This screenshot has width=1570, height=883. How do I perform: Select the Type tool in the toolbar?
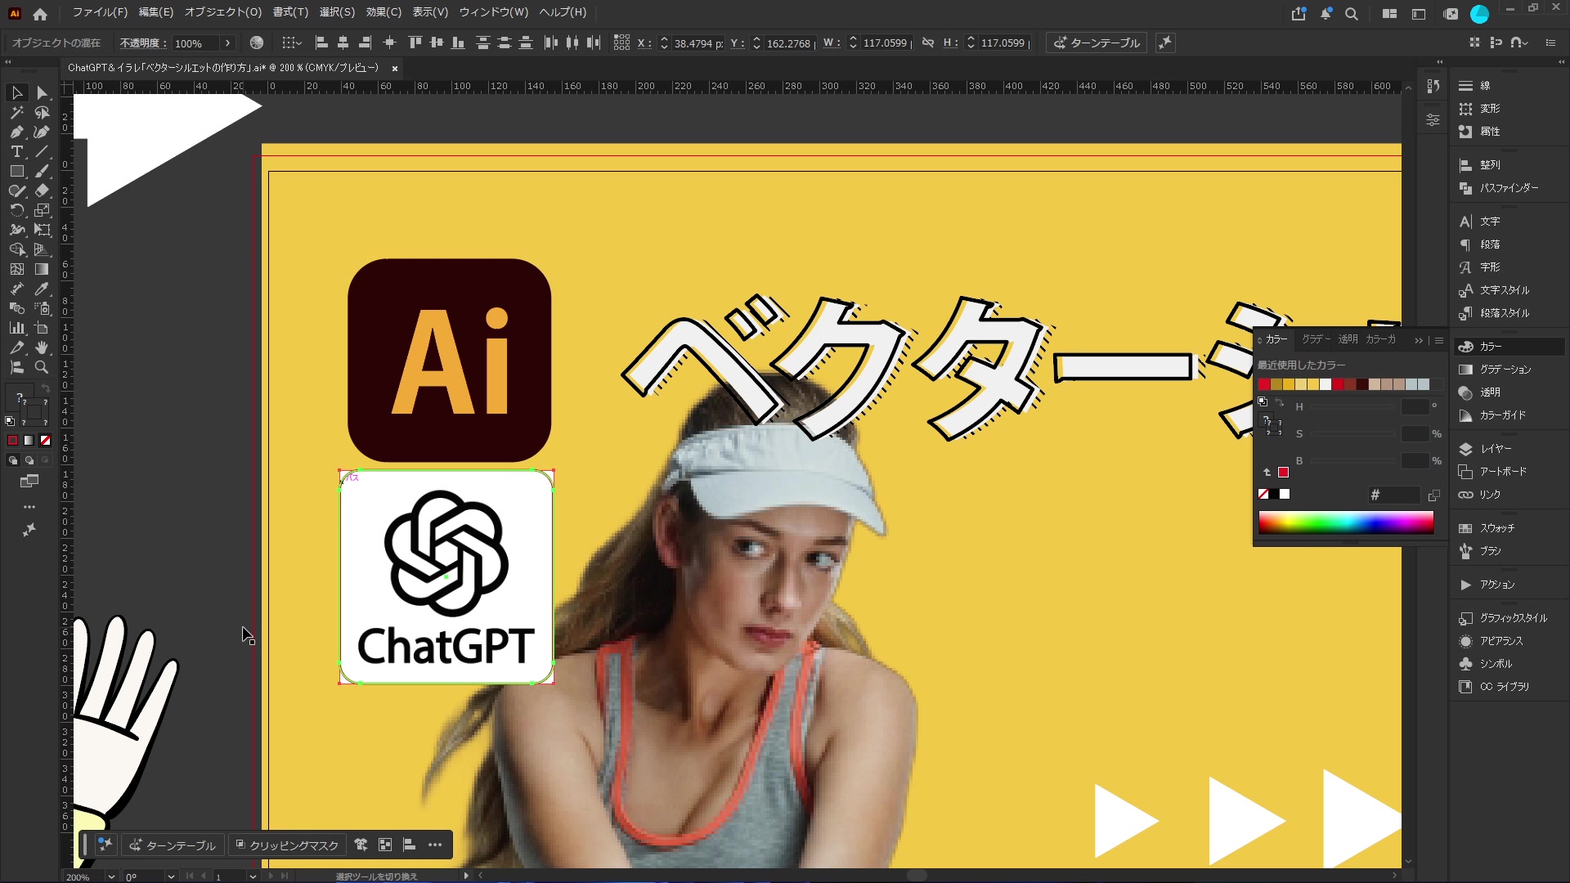(x=16, y=152)
